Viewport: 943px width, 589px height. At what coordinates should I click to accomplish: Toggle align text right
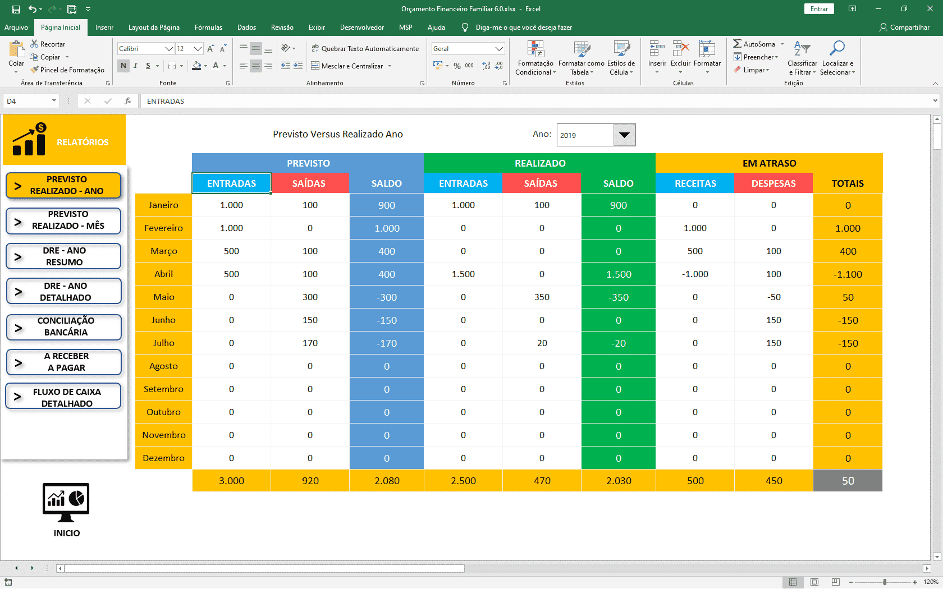point(268,66)
